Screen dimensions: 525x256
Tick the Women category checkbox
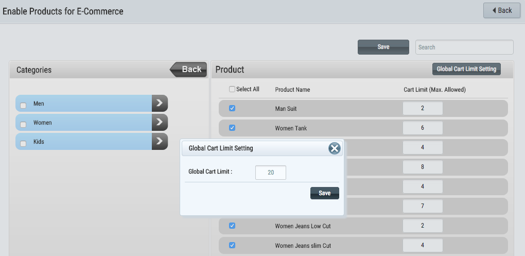(x=23, y=125)
